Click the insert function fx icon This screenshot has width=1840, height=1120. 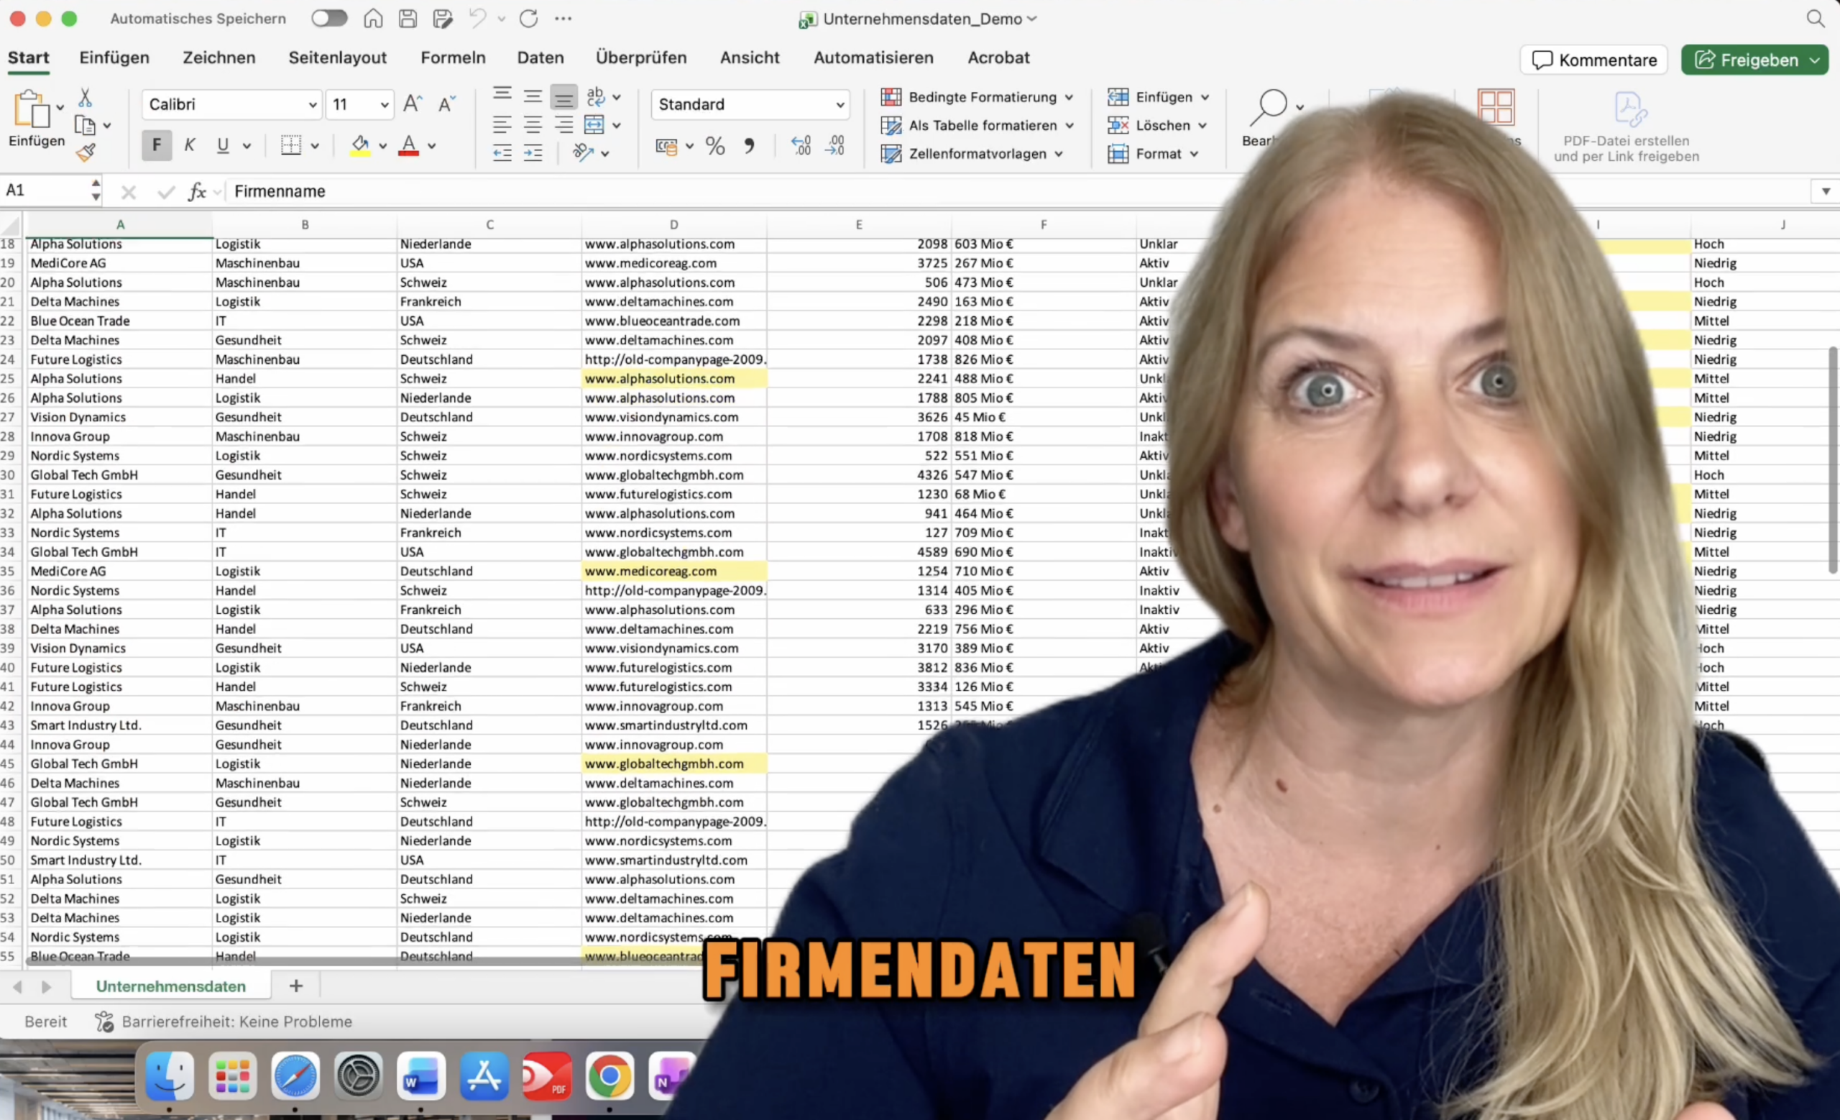[x=196, y=192]
